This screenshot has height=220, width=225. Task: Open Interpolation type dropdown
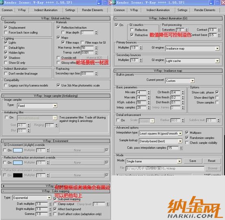160,133
